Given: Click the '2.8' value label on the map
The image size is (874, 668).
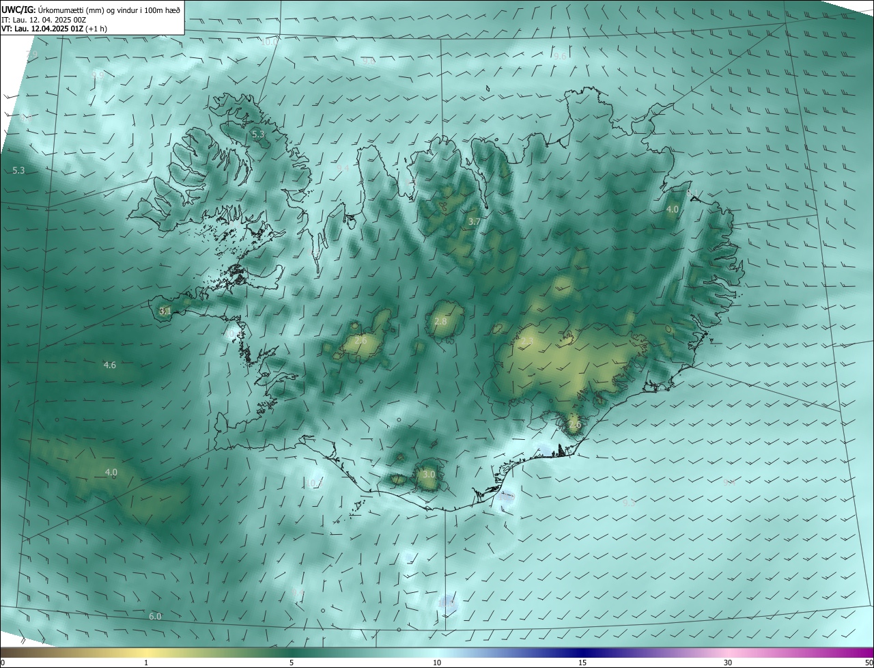Looking at the screenshot, I should coord(440,322).
